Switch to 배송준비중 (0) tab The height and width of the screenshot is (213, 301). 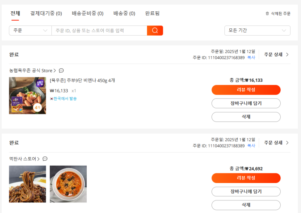click(x=88, y=13)
